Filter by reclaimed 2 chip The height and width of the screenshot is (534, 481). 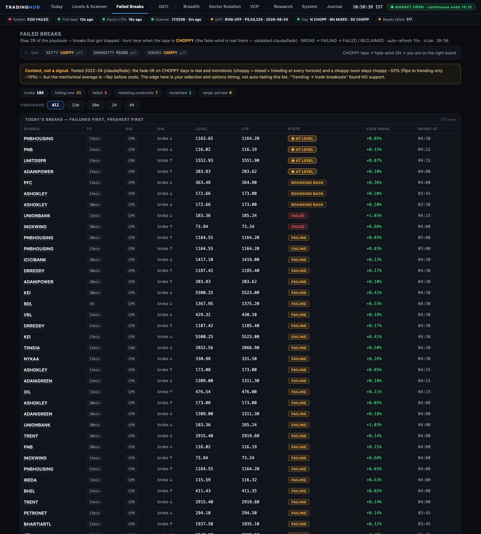point(180,93)
